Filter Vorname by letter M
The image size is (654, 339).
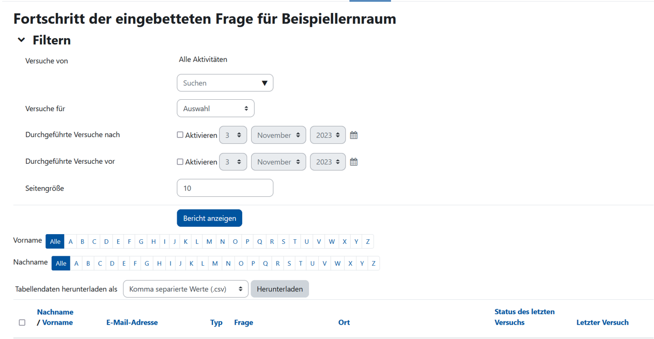pos(209,242)
